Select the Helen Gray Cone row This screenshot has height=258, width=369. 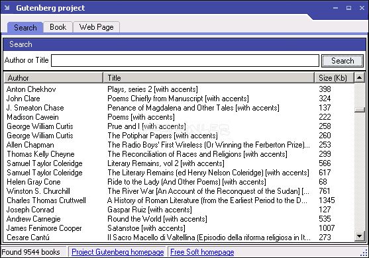[x=179, y=182]
